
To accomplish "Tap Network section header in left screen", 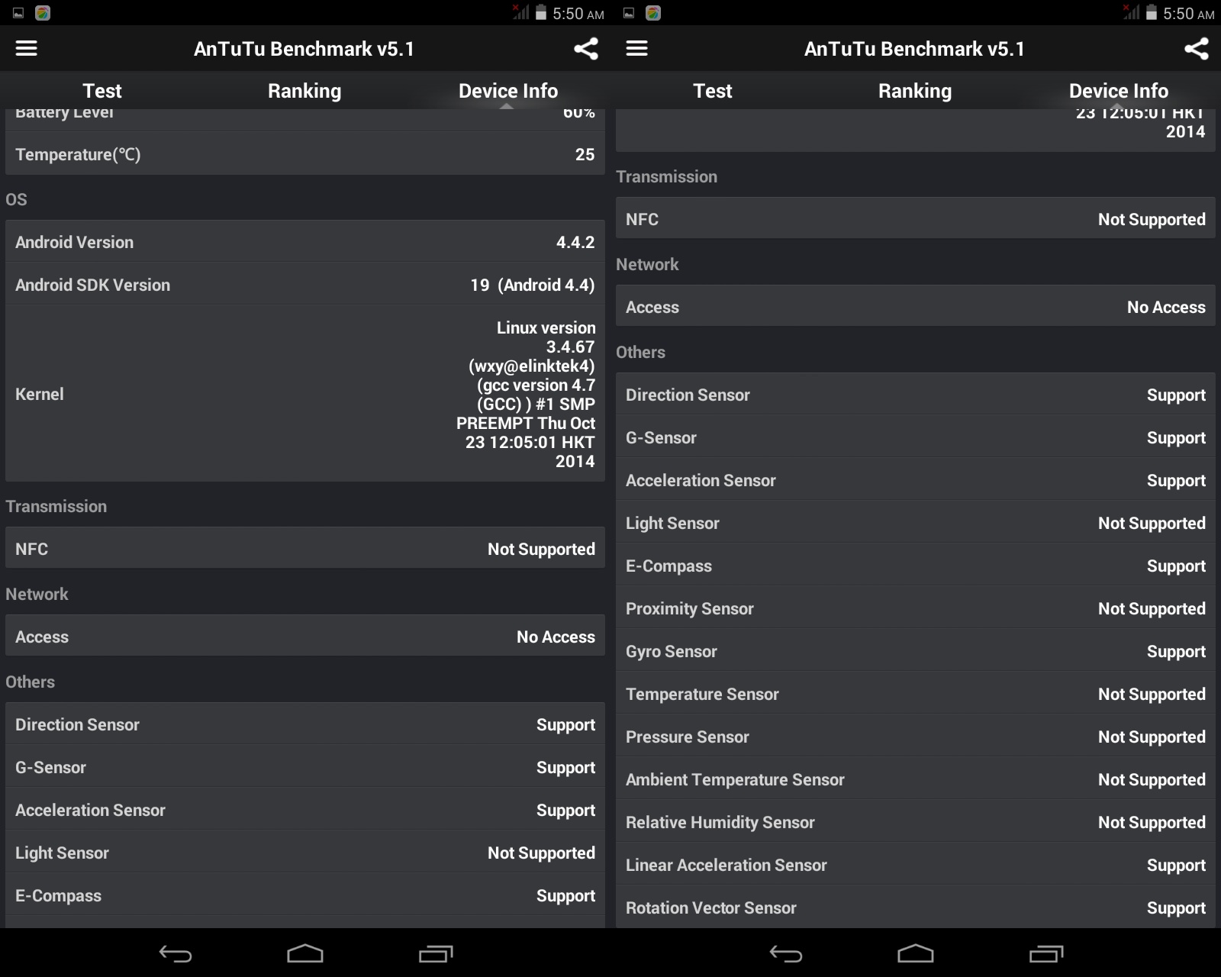I will click(37, 594).
